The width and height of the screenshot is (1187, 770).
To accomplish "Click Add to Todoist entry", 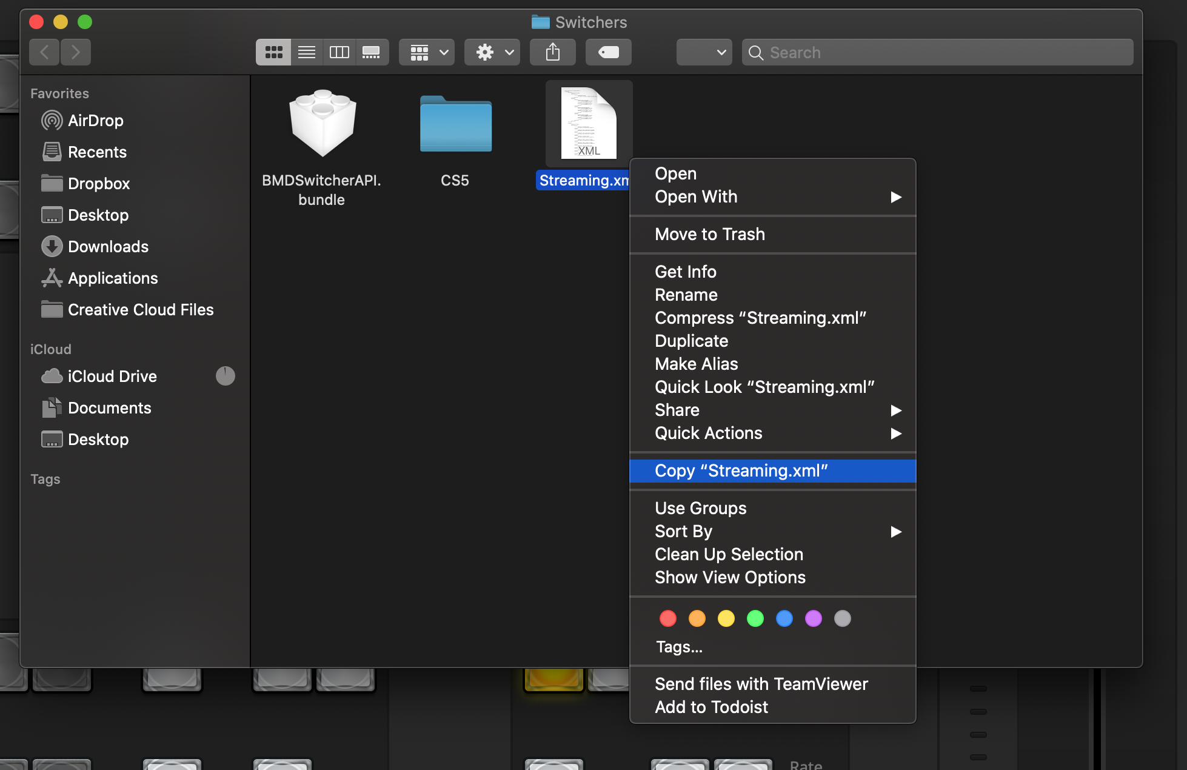I will 711,707.
